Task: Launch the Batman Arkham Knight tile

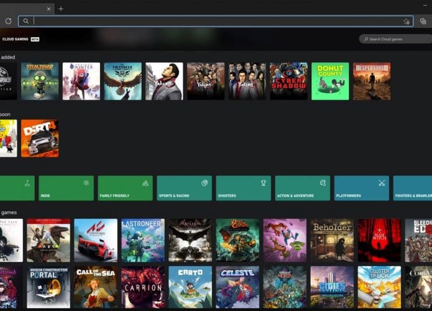Action: point(190,241)
